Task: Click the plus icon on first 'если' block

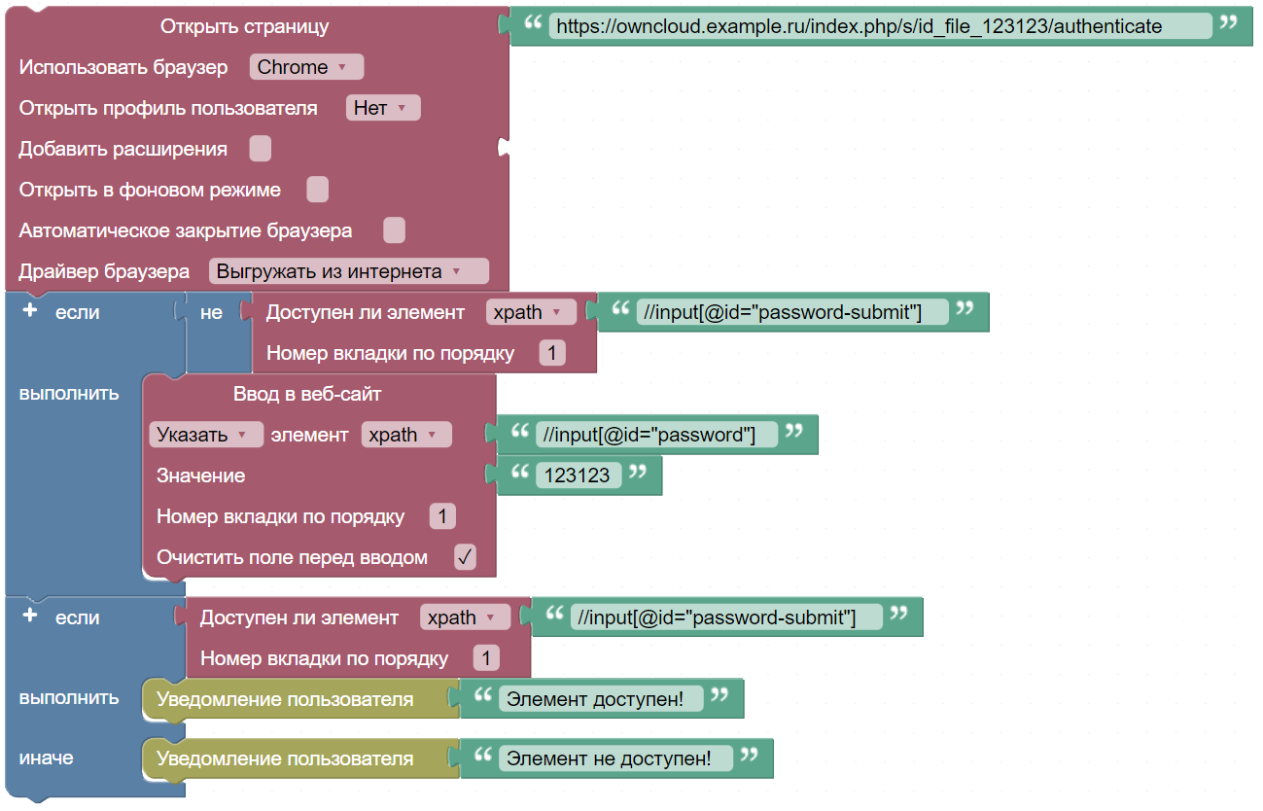Action: [x=29, y=311]
